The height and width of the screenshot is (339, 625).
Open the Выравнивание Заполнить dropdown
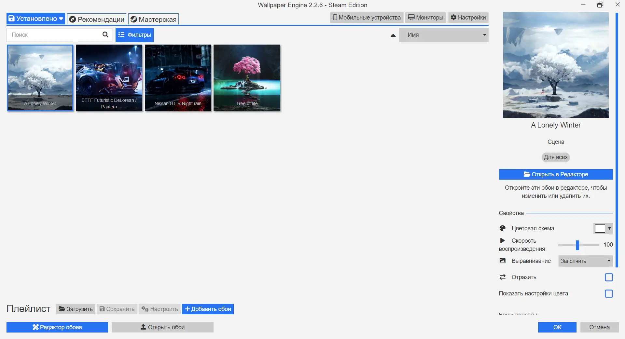586,261
